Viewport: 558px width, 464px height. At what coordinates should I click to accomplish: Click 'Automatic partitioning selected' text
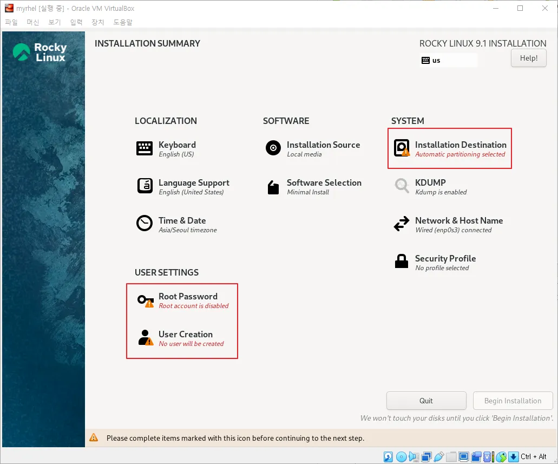coord(460,154)
